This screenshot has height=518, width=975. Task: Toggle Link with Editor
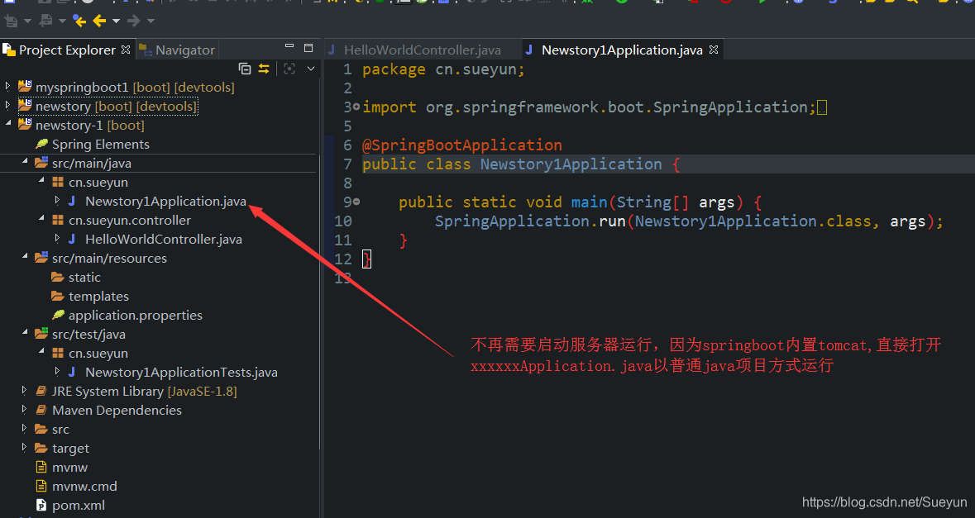[265, 69]
